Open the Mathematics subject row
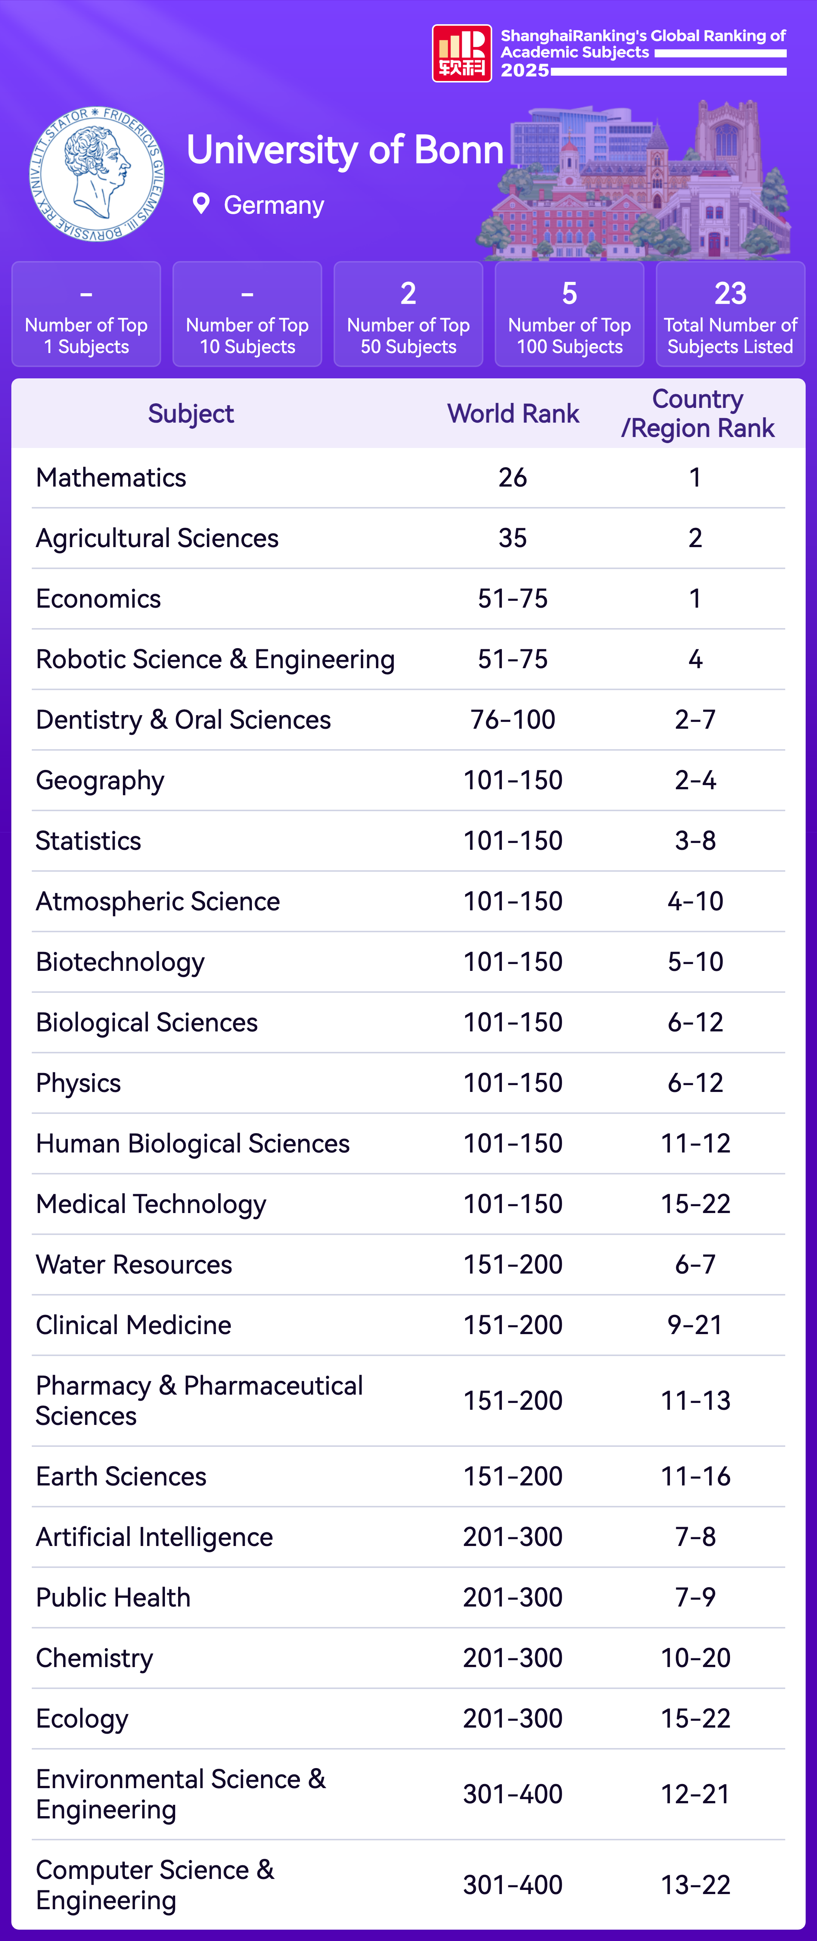The width and height of the screenshot is (817, 1941). click(112, 478)
